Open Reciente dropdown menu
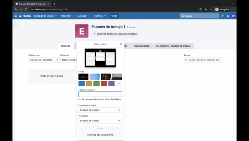This screenshot has width=249, height=141. pos(67,16)
